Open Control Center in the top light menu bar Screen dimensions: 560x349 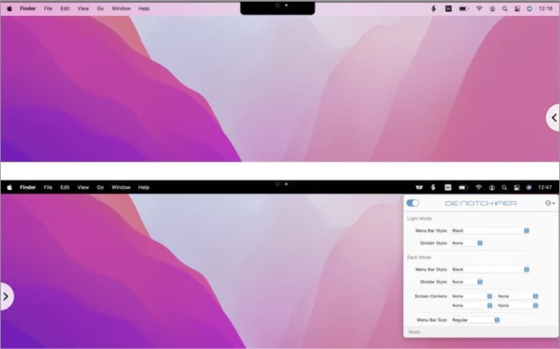(517, 8)
